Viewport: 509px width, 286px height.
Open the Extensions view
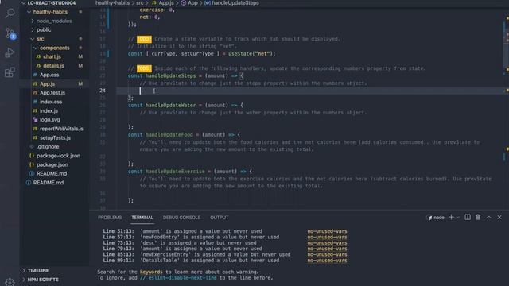(x=10, y=72)
